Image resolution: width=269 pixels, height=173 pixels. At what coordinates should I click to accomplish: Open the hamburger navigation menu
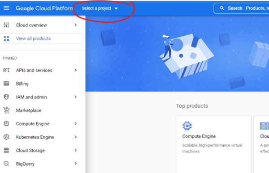coord(6,8)
